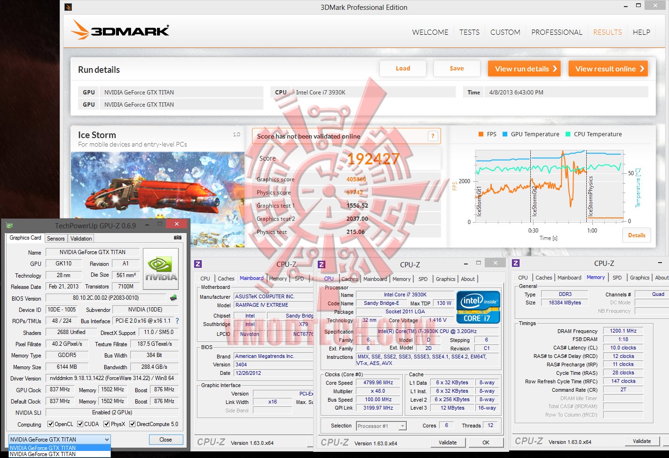Click the small 3DMark title bar icon

coord(68,7)
